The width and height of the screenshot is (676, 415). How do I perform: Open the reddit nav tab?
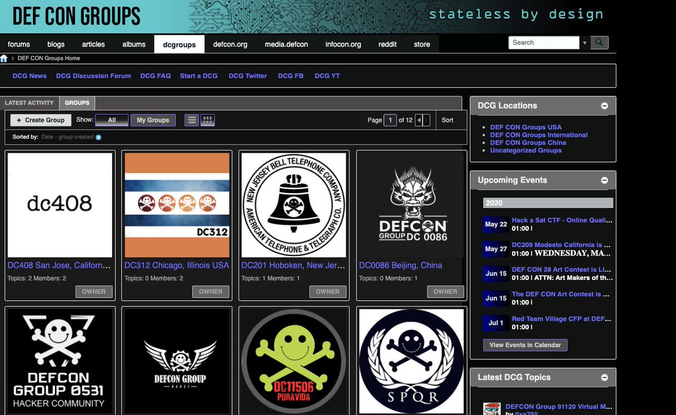pyautogui.click(x=388, y=44)
